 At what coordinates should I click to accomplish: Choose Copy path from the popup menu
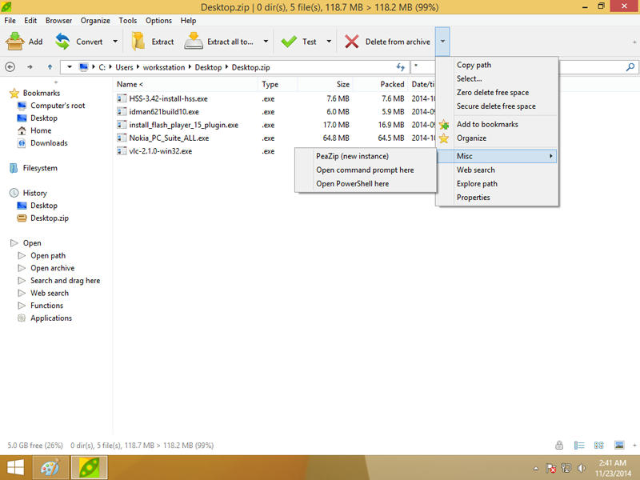tap(497, 65)
